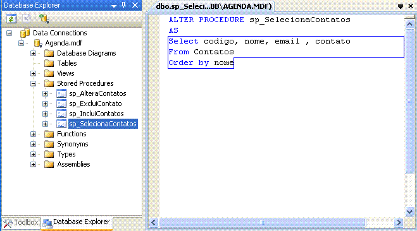The width and height of the screenshot is (417, 231).
Task: Expand the sp_IncluiContatos node
Action: (45, 114)
